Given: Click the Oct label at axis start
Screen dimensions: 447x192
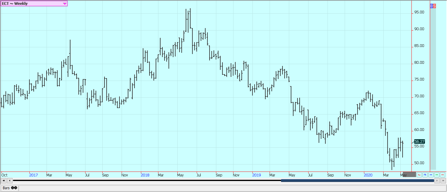Looking at the screenshot, I should (x=4, y=175).
